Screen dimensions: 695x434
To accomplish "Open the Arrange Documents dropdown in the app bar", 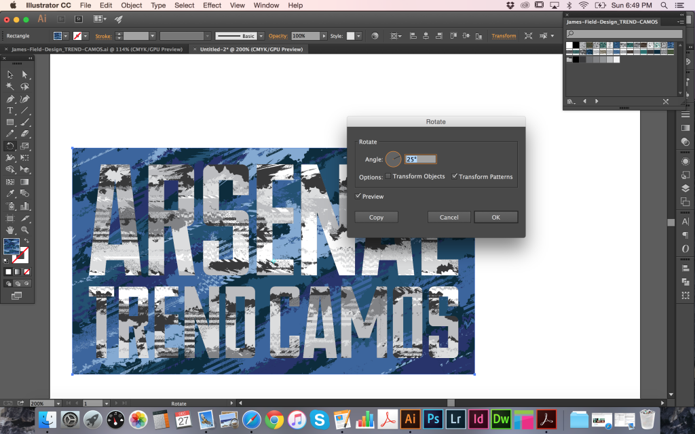I will click(100, 19).
